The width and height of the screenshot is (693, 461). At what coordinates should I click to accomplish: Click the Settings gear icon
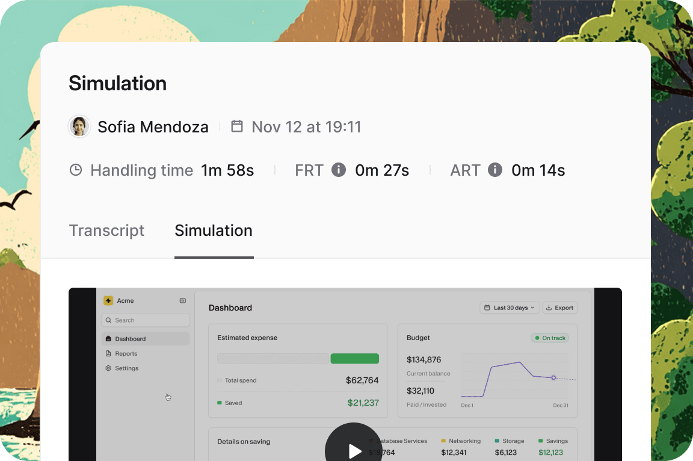tap(108, 368)
